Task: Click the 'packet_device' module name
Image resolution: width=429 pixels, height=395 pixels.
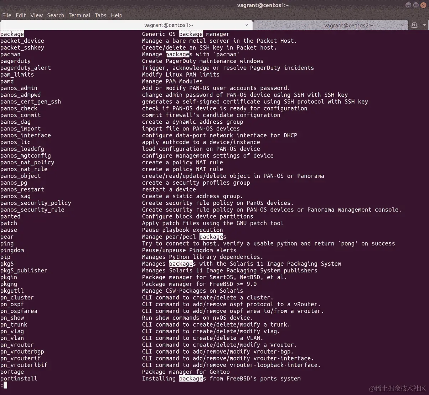Action: coord(22,41)
